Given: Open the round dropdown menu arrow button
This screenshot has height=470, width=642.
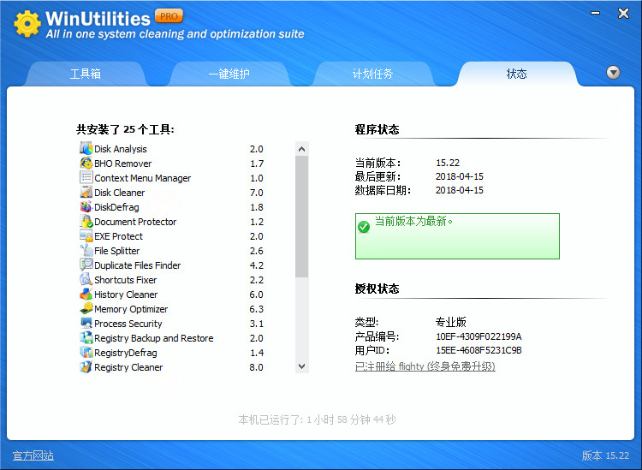Looking at the screenshot, I should point(613,73).
